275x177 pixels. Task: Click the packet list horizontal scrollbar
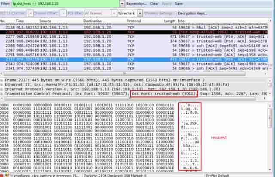pos(124,74)
